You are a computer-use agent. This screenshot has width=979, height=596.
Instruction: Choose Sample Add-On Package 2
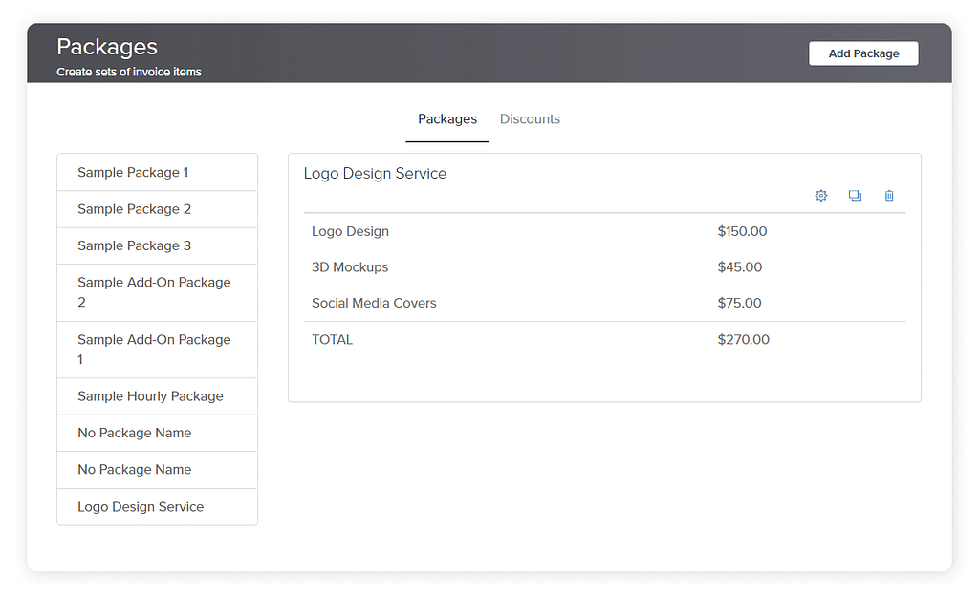coord(158,293)
